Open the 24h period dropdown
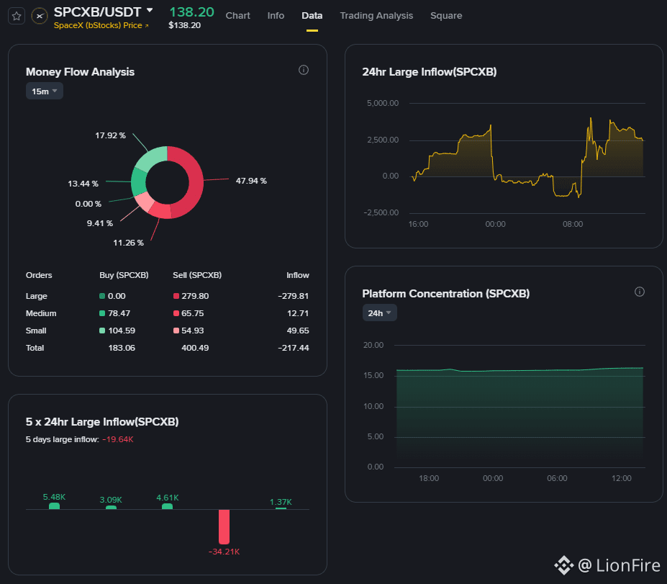The width and height of the screenshot is (667, 584). point(379,313)
